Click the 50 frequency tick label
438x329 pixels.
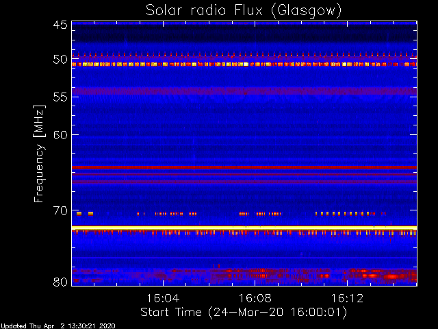[x=60, y=60]
